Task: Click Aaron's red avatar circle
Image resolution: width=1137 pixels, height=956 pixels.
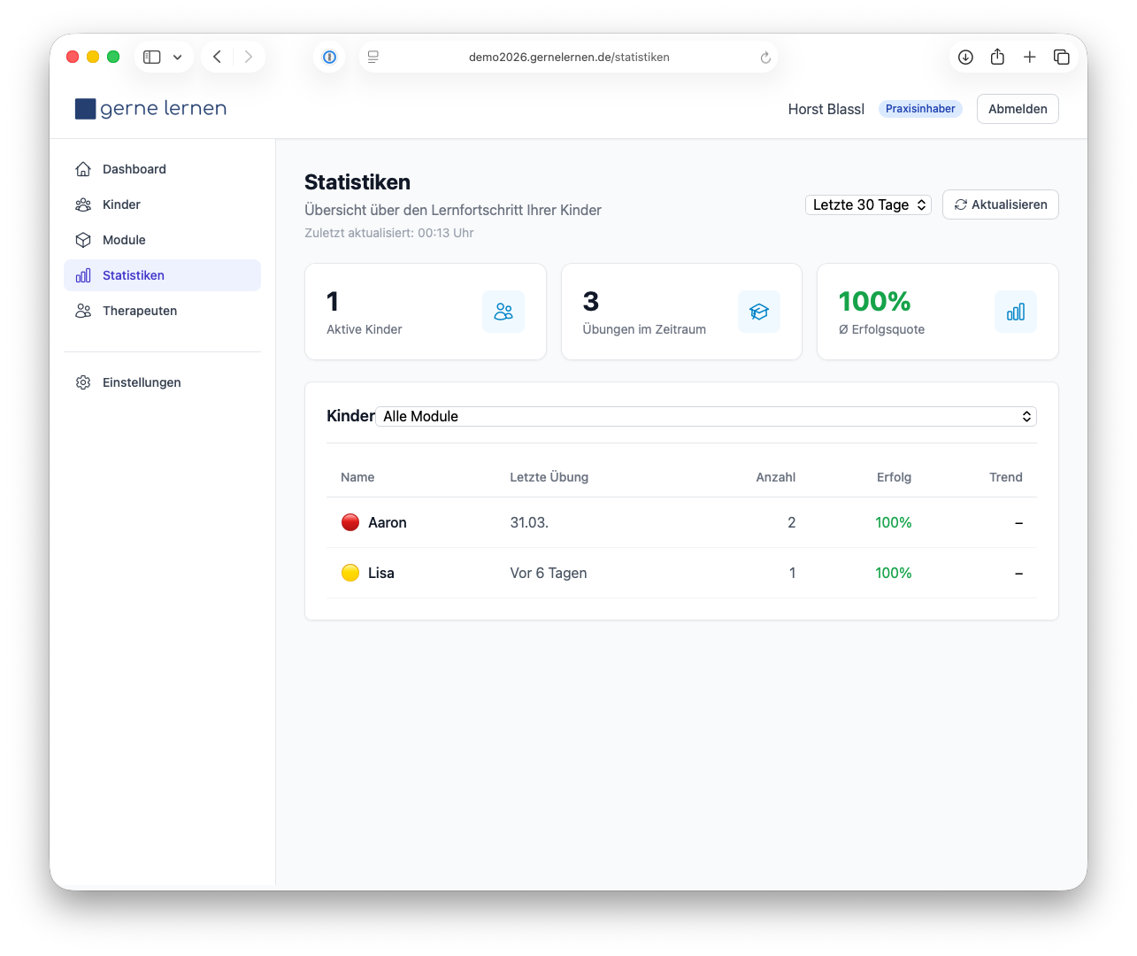Action: [350, 522]
